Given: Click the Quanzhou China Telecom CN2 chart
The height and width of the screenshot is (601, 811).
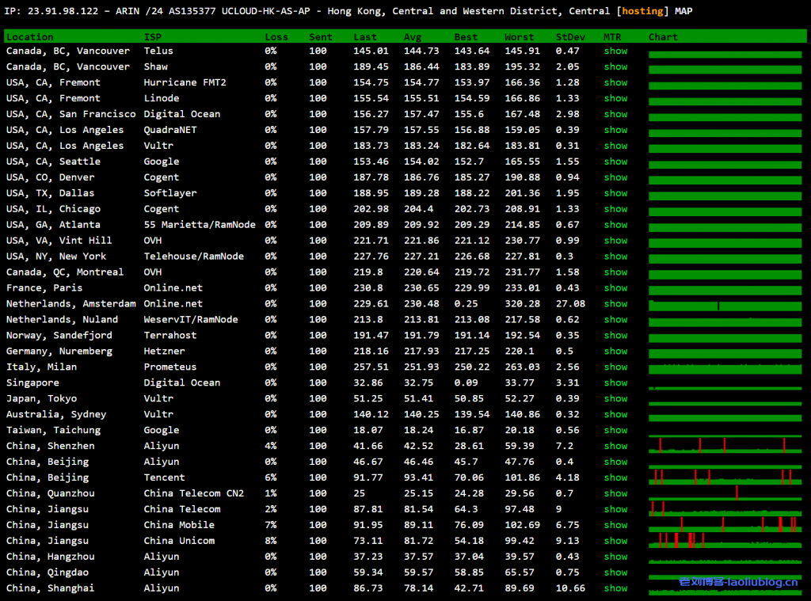Looking at the screenshot, I should pyautogui.click(x=724, y=493).
